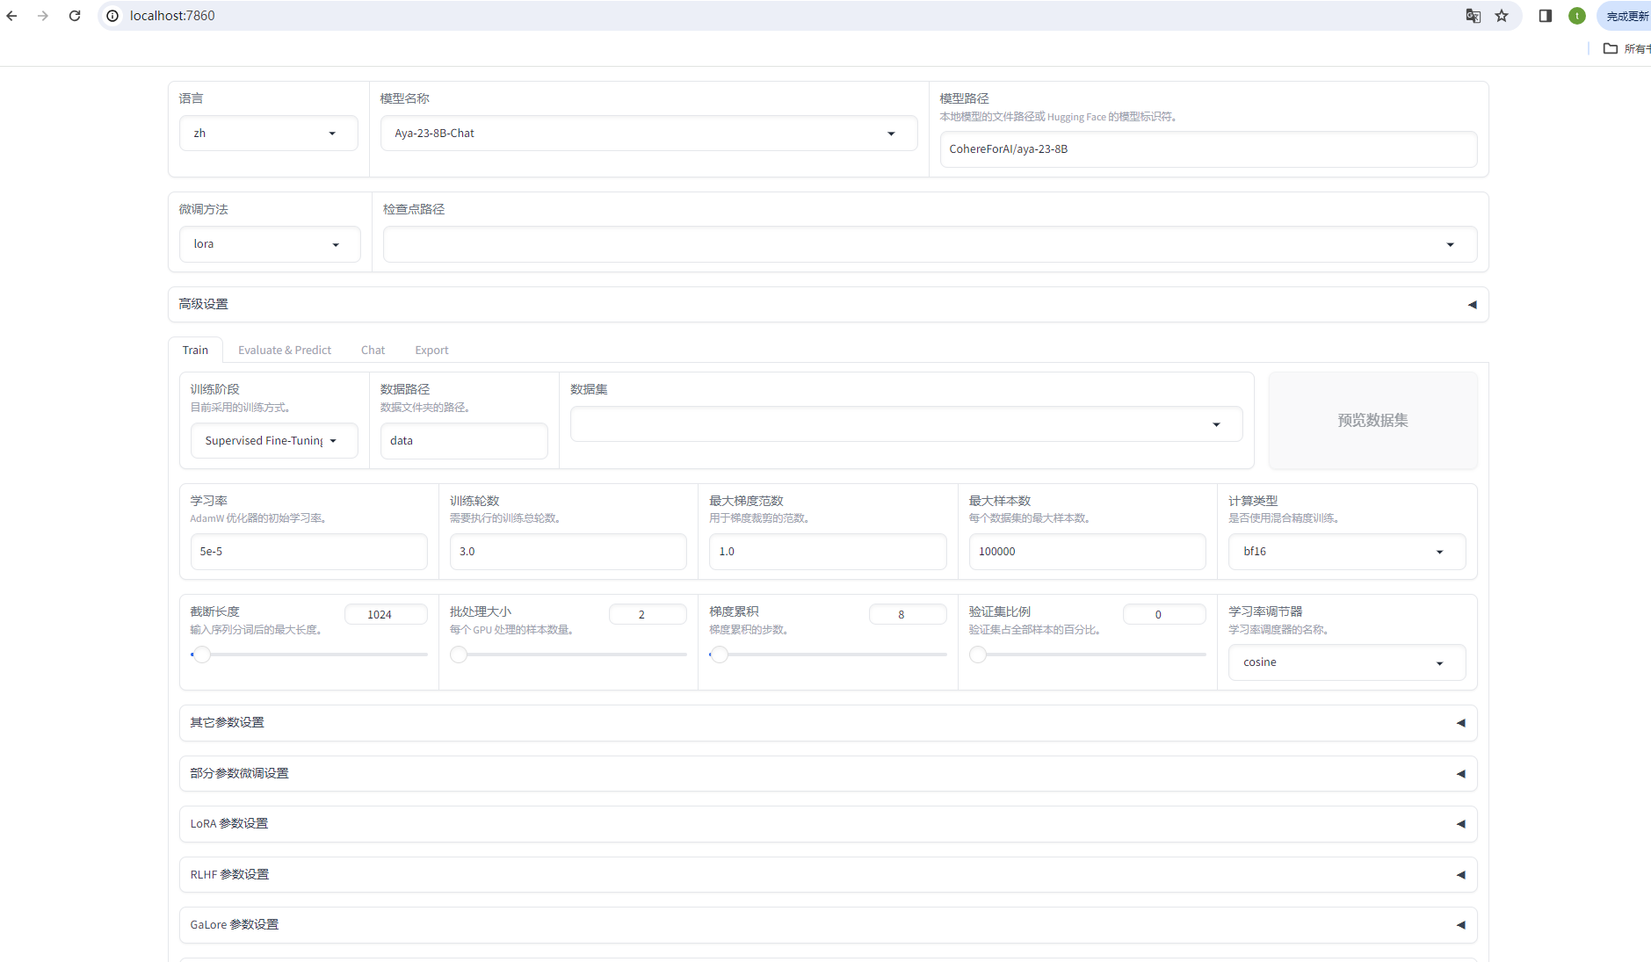Click the 模型路径 input field
Image resolution: width=1651 pixels, height=962 pixels.
[x=1208, y=149]
